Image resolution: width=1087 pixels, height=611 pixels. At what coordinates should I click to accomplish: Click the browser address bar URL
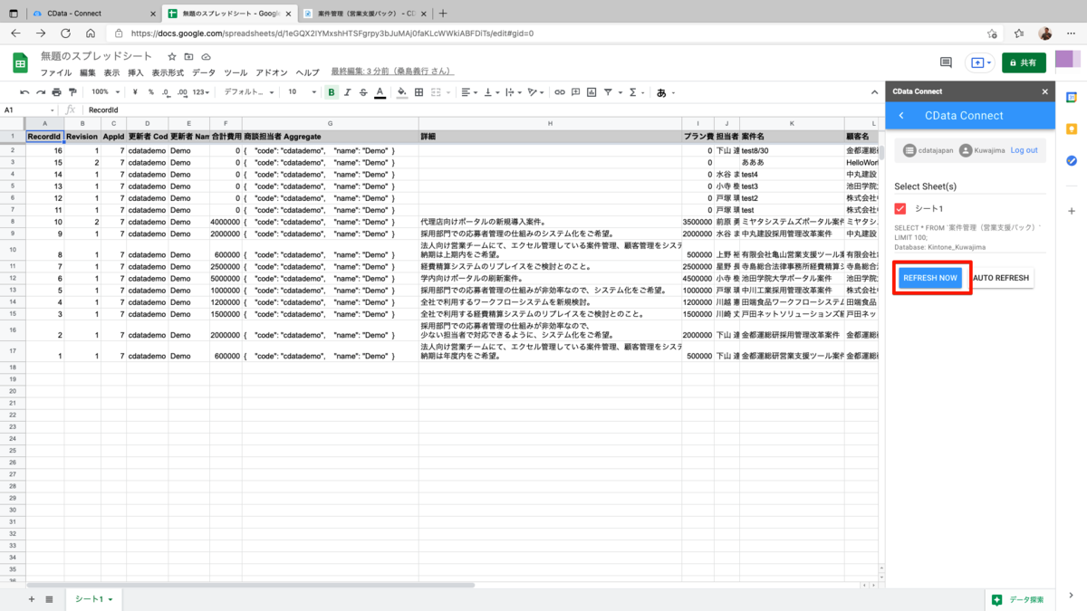point(332,33)
